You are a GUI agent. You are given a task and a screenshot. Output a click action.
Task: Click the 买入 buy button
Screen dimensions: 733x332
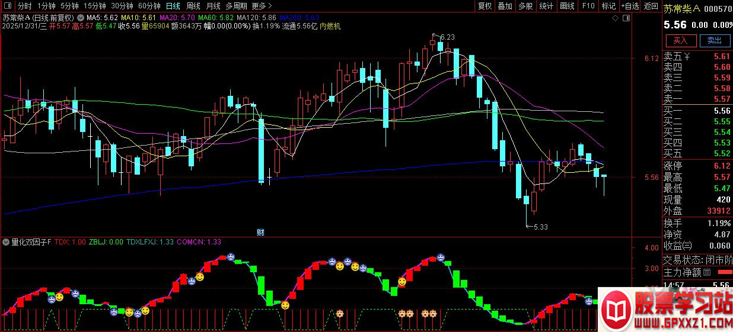tap(680, 40)
